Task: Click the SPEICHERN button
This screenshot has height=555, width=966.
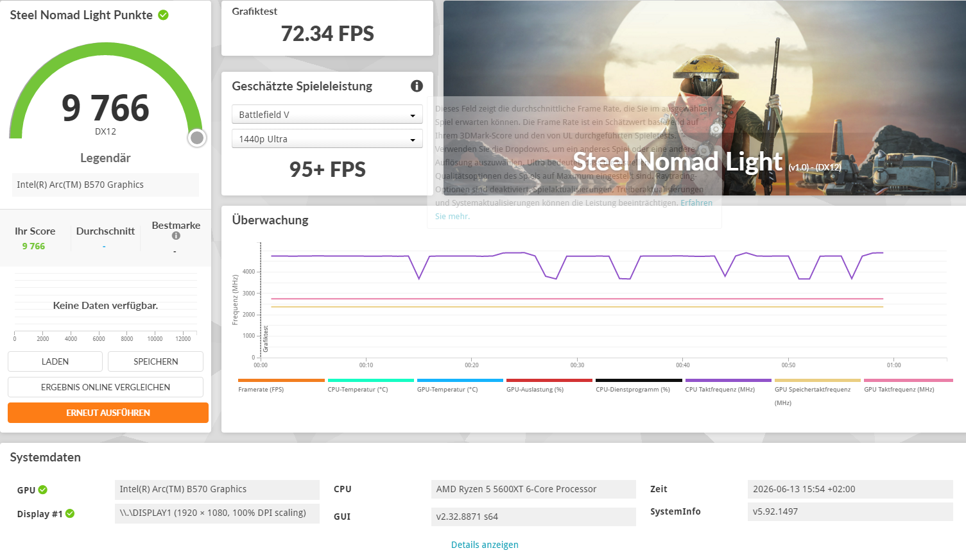Action: pyautogui.click(x=155, y=361)
